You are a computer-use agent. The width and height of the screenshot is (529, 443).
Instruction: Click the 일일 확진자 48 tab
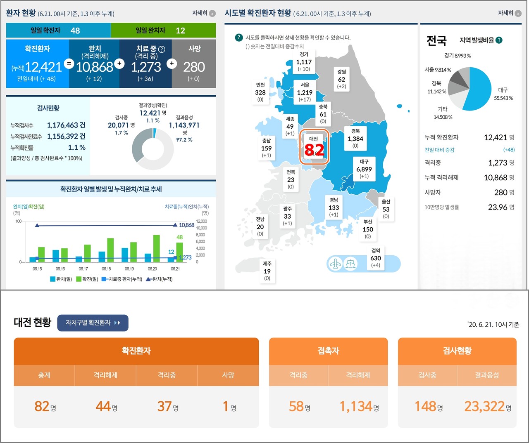click(58, 31)
